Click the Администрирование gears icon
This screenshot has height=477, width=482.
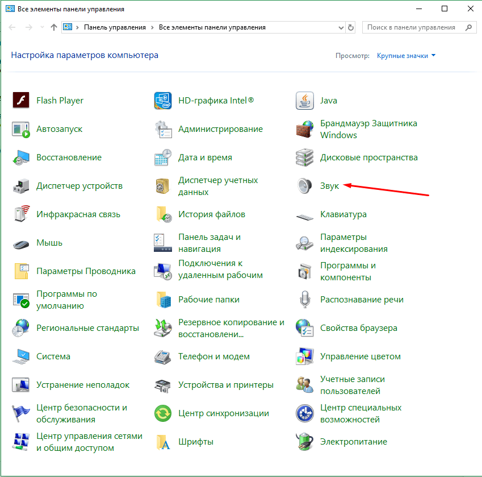[x=163, y=129]
